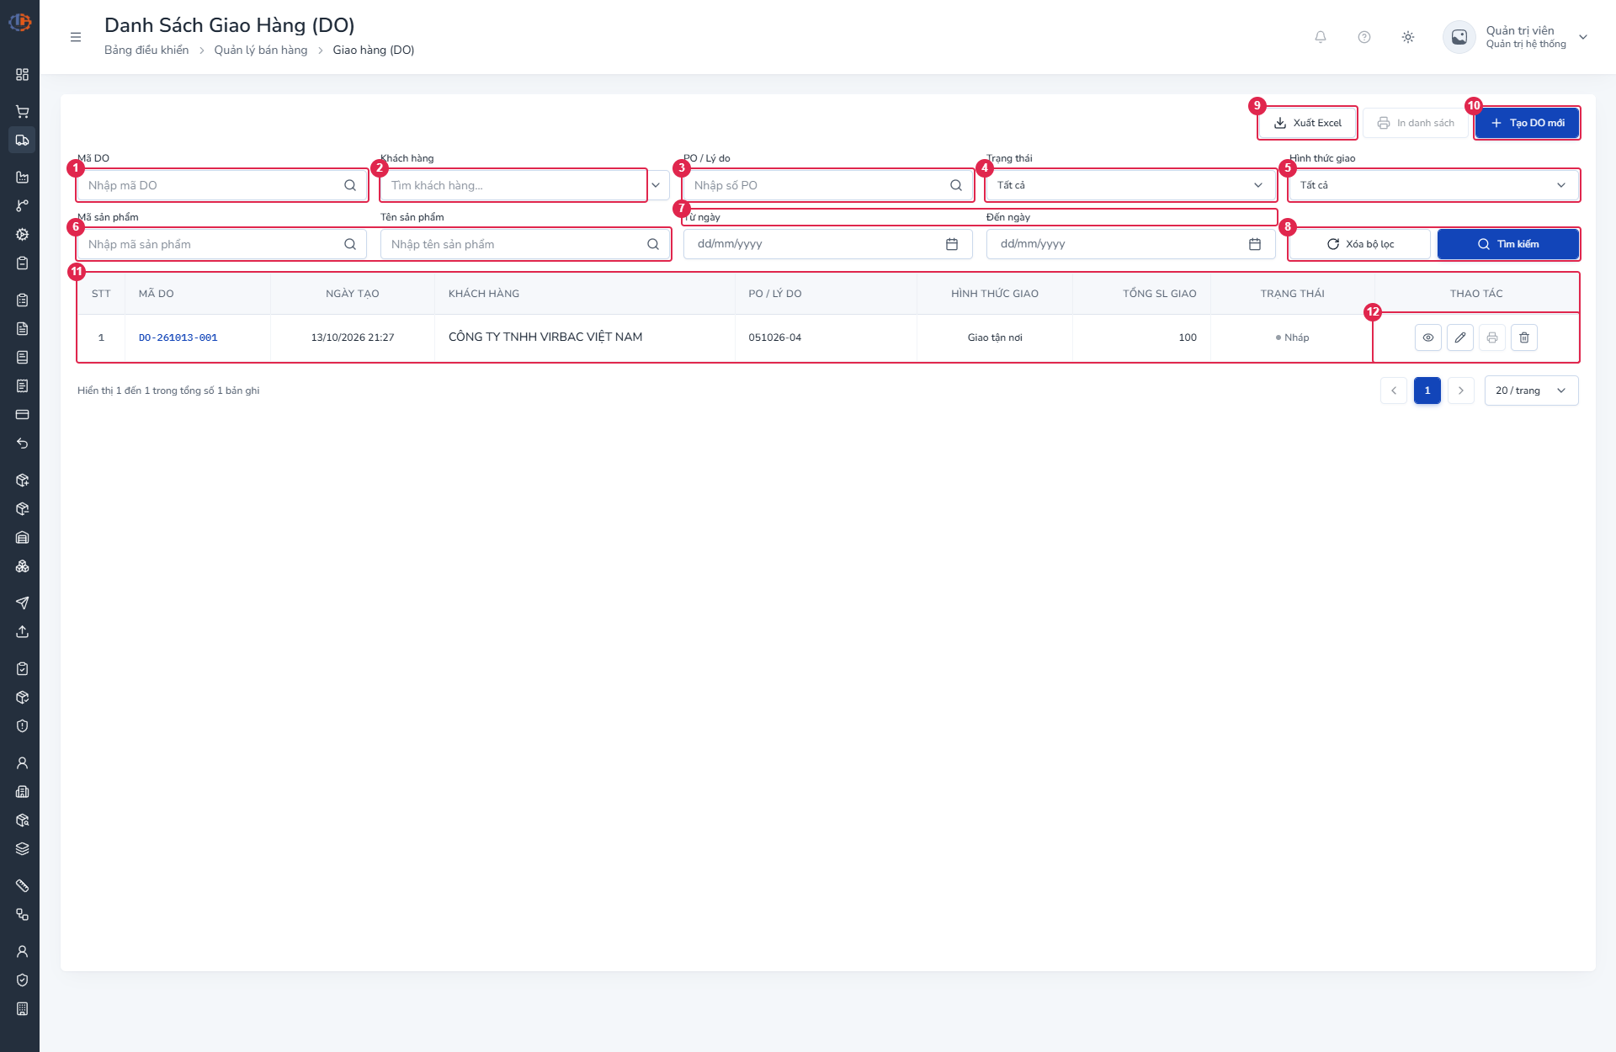Screen dimensions: 1616x1052
Task: Click Xóa bộ lọc to reset filters
Action: coord(1360,244)
